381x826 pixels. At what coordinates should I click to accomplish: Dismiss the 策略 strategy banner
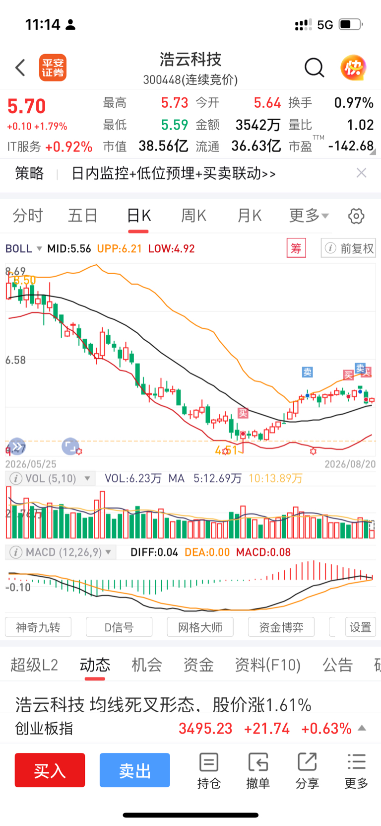pos(362,173)
